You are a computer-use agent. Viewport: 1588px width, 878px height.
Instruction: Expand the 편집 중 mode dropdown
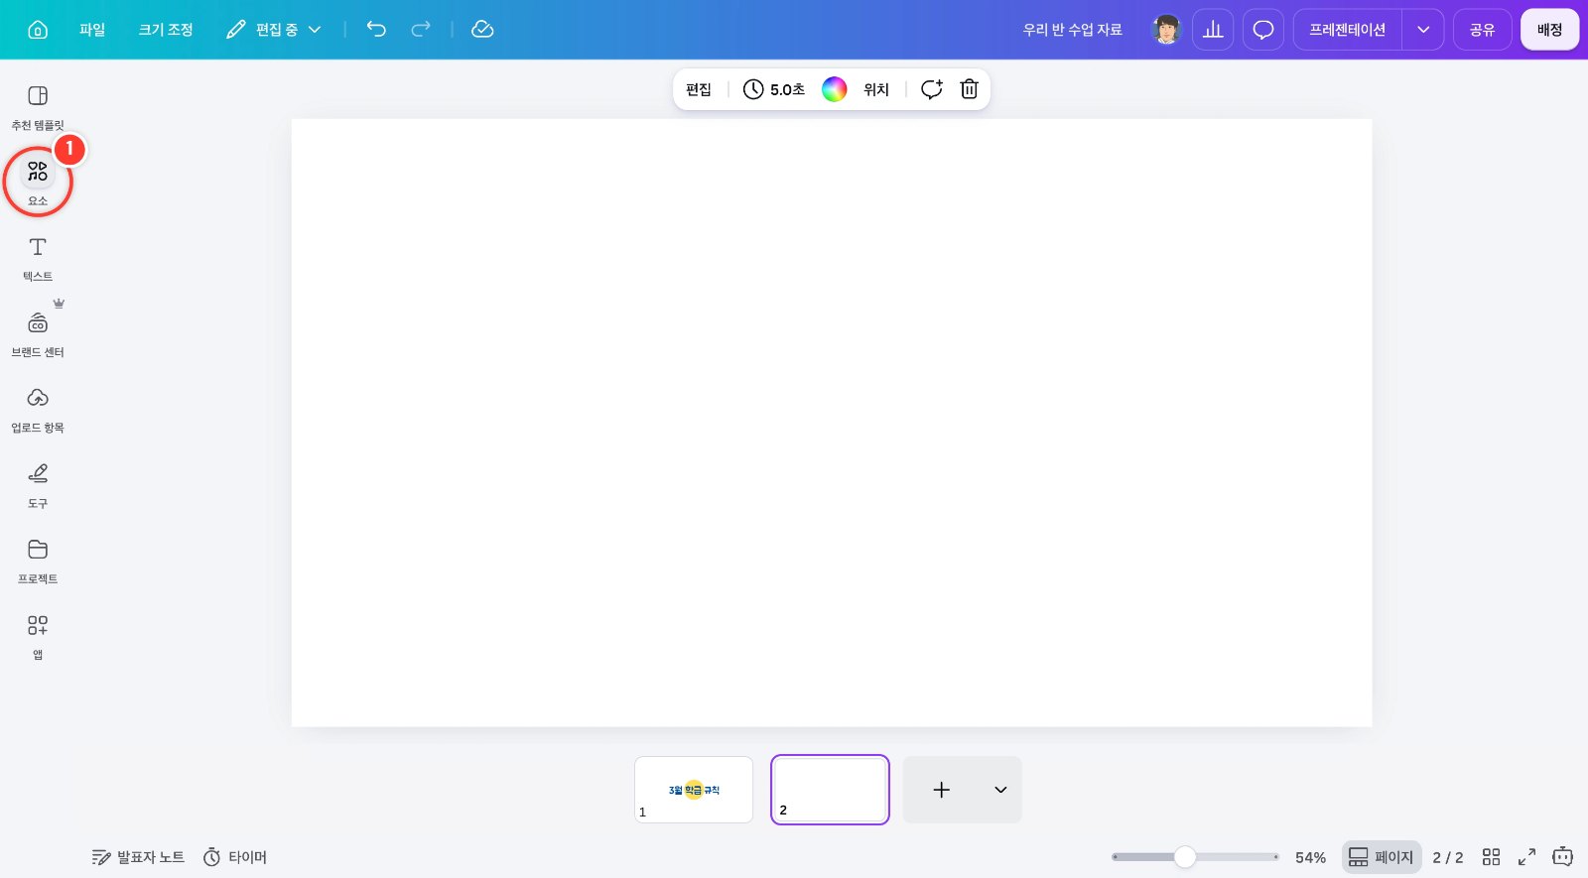274,30
